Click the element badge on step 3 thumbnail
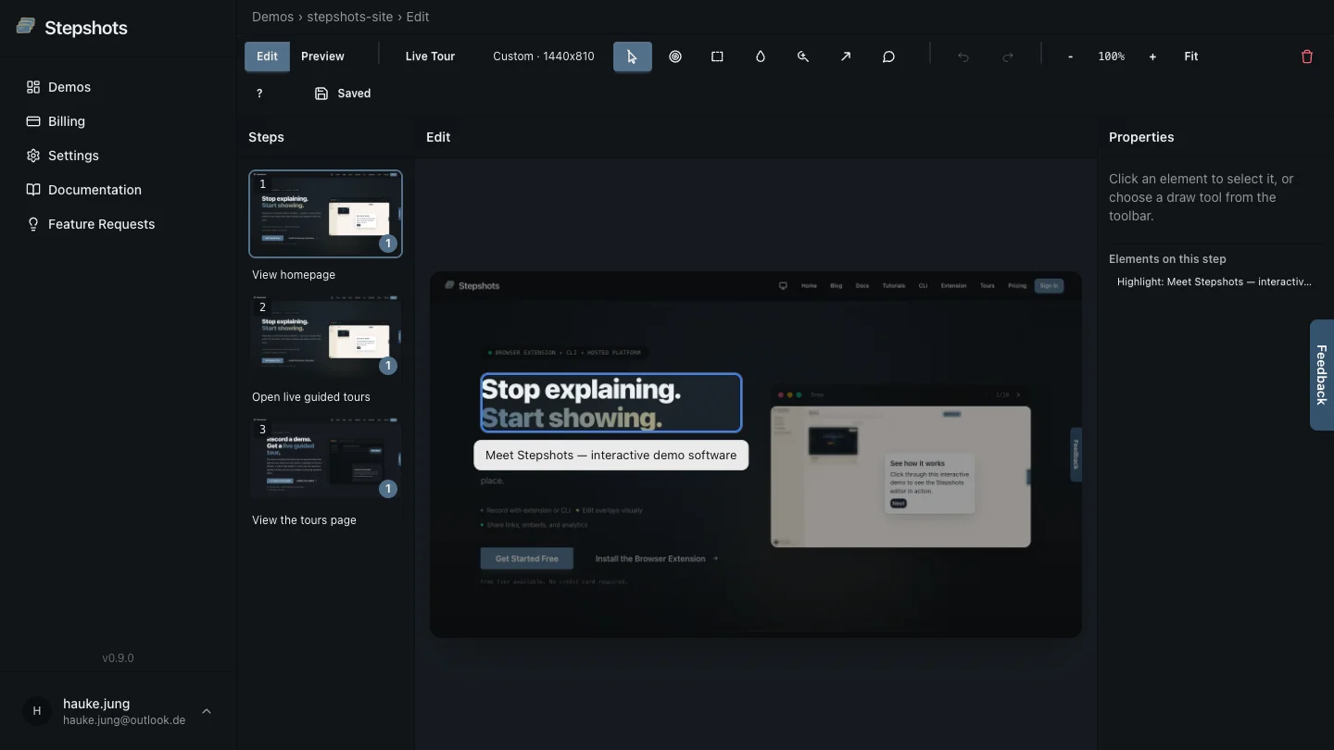The image size is (1334, 750). point(388,488)
